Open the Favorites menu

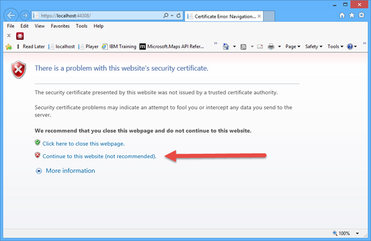pyautogui.click(x=60, y=26)
